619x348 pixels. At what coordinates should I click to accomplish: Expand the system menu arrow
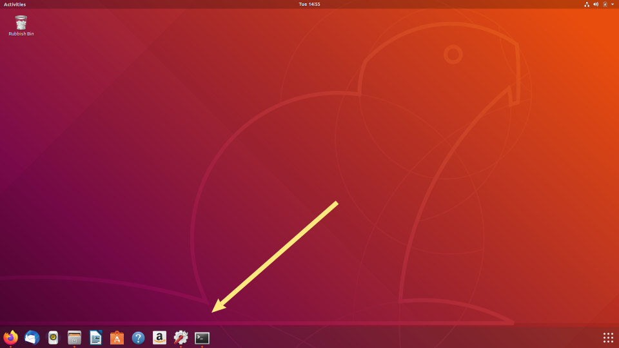[x=613, y=5]
